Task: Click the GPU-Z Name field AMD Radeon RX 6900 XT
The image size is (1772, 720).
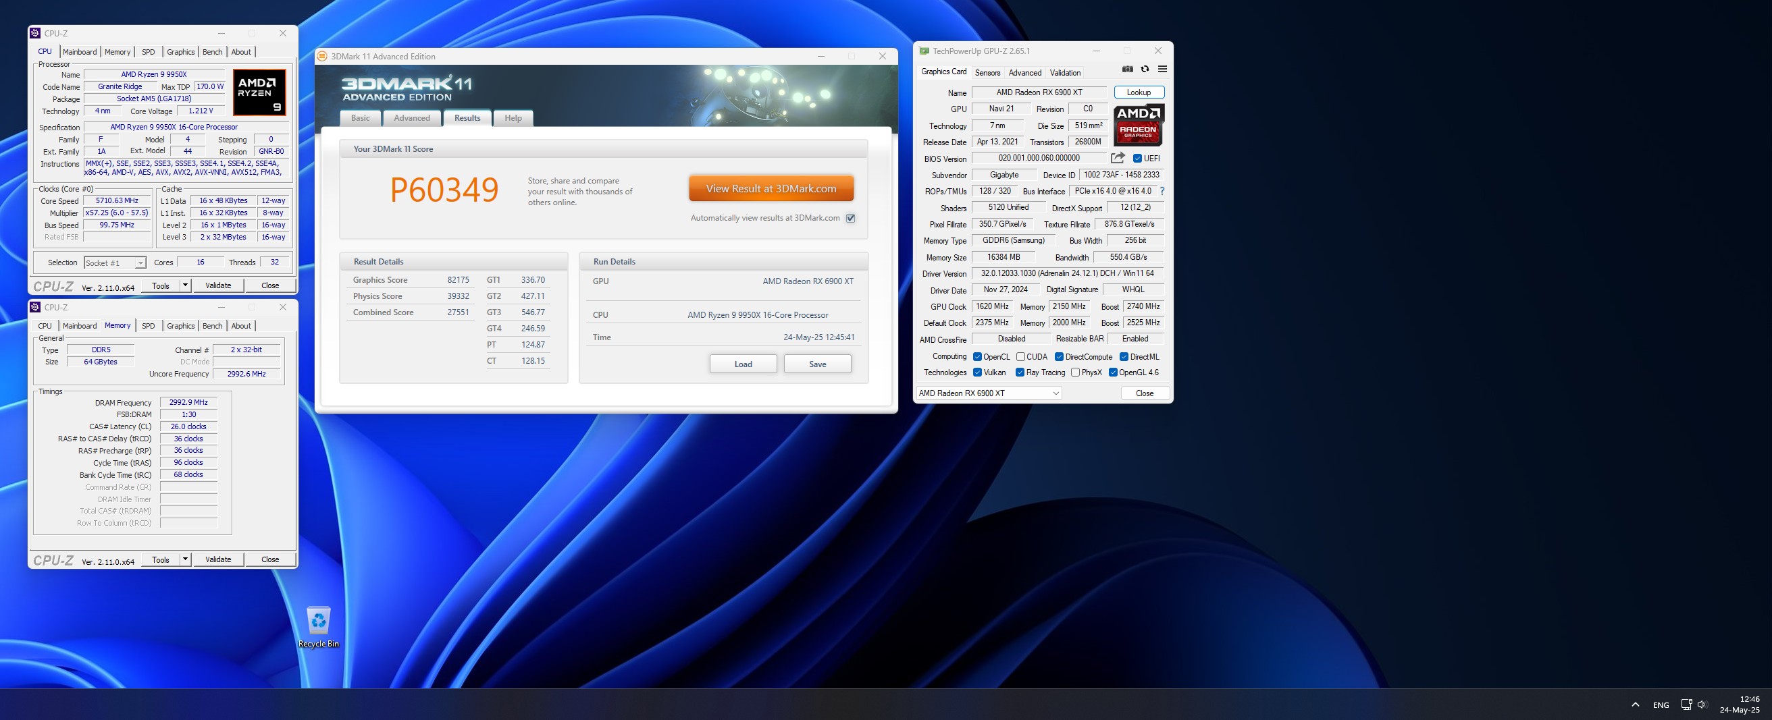Action: tap(1039, 92)
